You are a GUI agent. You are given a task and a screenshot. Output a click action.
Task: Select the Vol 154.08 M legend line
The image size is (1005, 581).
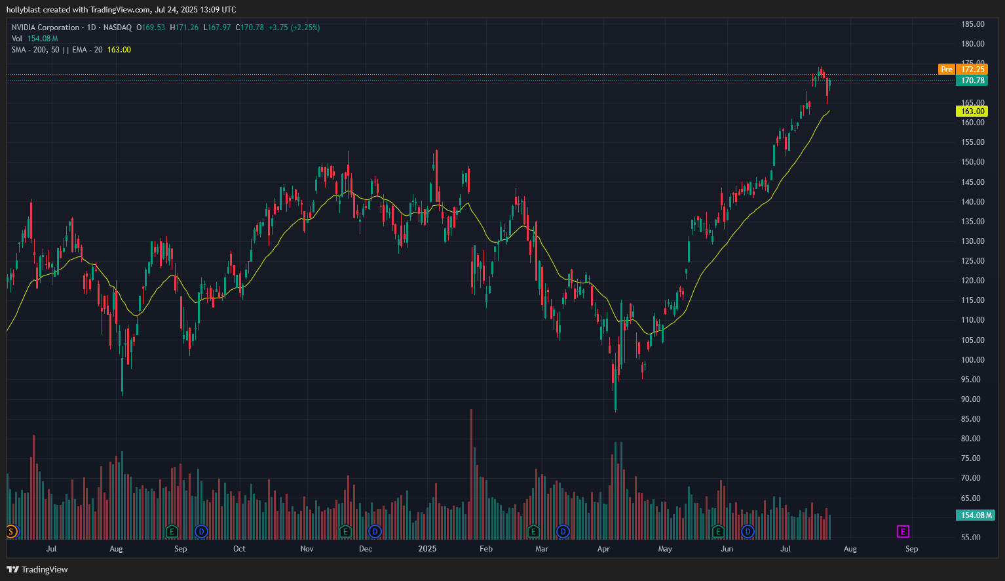(35, 39)
